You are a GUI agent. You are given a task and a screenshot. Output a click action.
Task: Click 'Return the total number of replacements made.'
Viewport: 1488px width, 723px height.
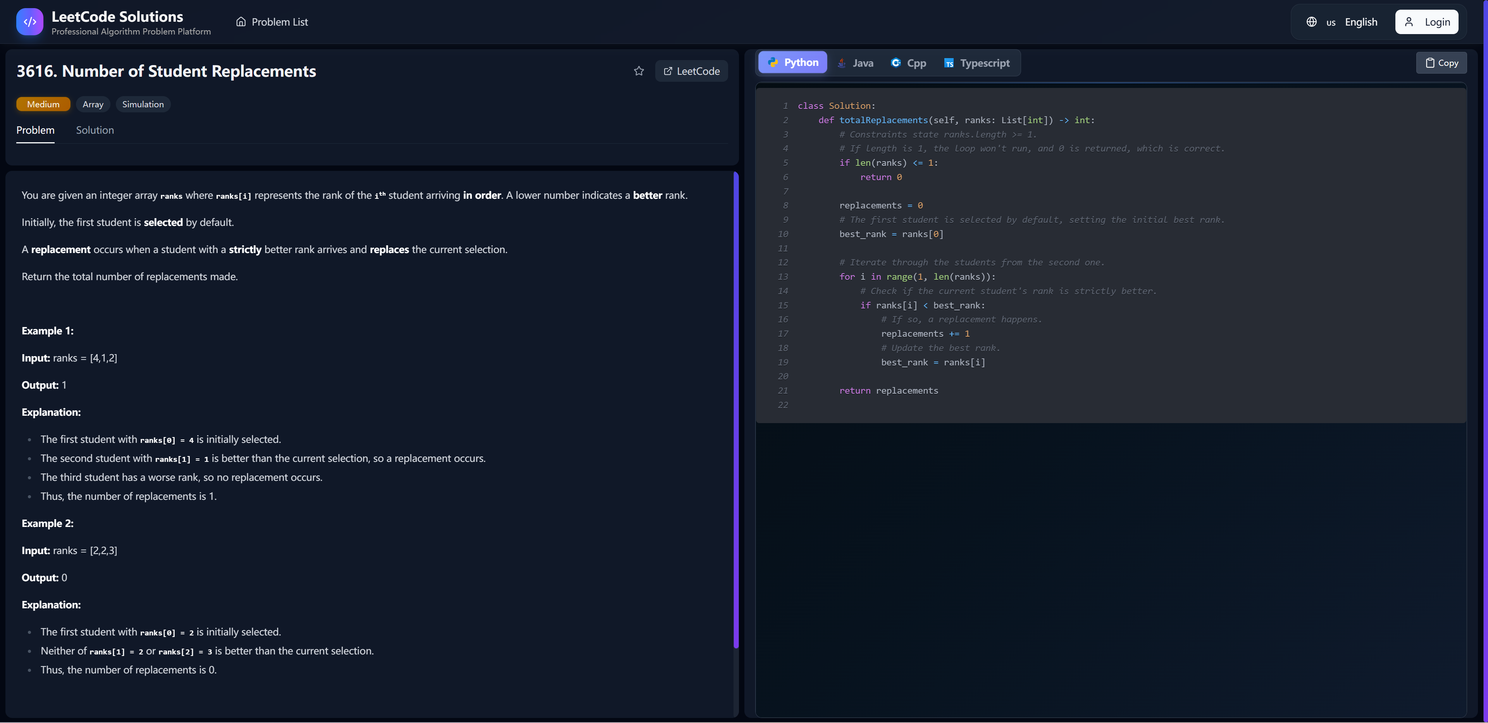[129, 277]
